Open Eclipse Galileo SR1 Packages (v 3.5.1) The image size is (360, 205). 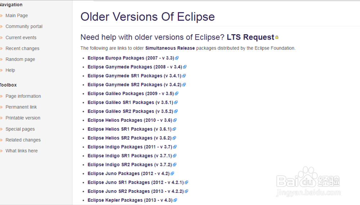click(x=130, y=102)
